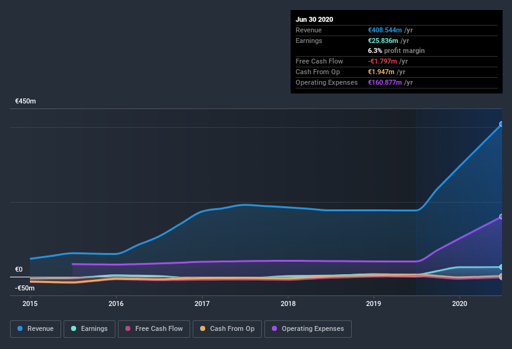Screen dimensions: 512x349
Task: Click the 2020 x-axis year label
Action: [460, 304]
